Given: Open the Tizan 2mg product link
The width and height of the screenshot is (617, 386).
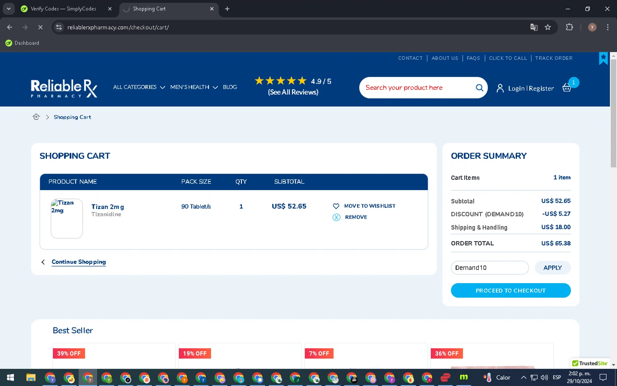Looking at the screenshot, I should tap(107, 207).
